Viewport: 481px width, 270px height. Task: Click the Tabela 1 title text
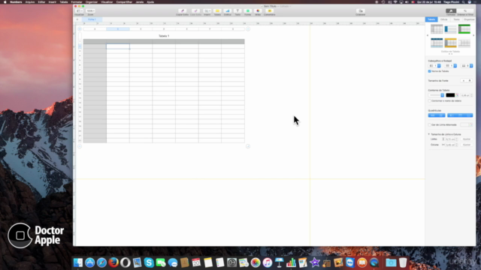[164, 36]
